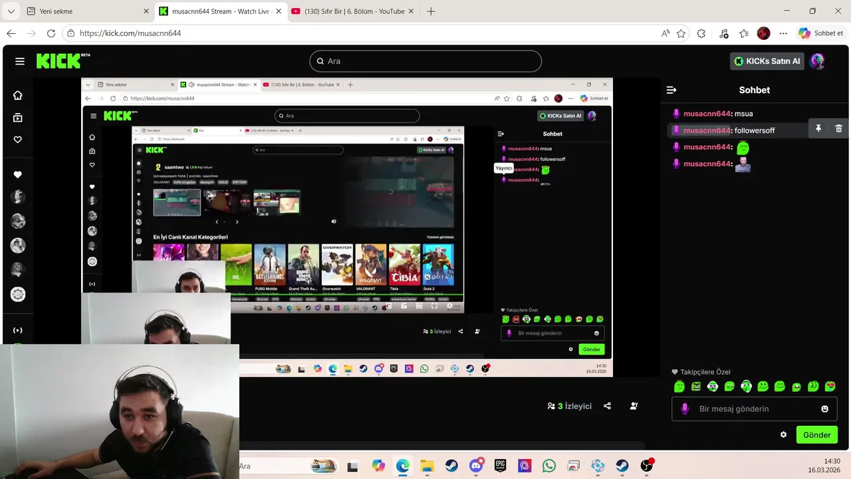The width and height of the screenshot is (851, 479).
Task: Click the live broadcast icon in sidebar
Action: (18, 330)
